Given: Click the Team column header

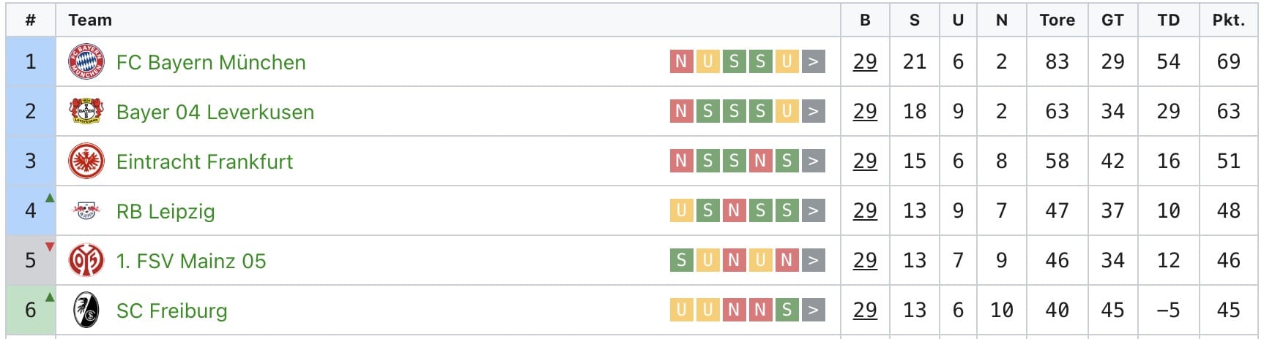Looking at the screenshot, I should (90, 20).
